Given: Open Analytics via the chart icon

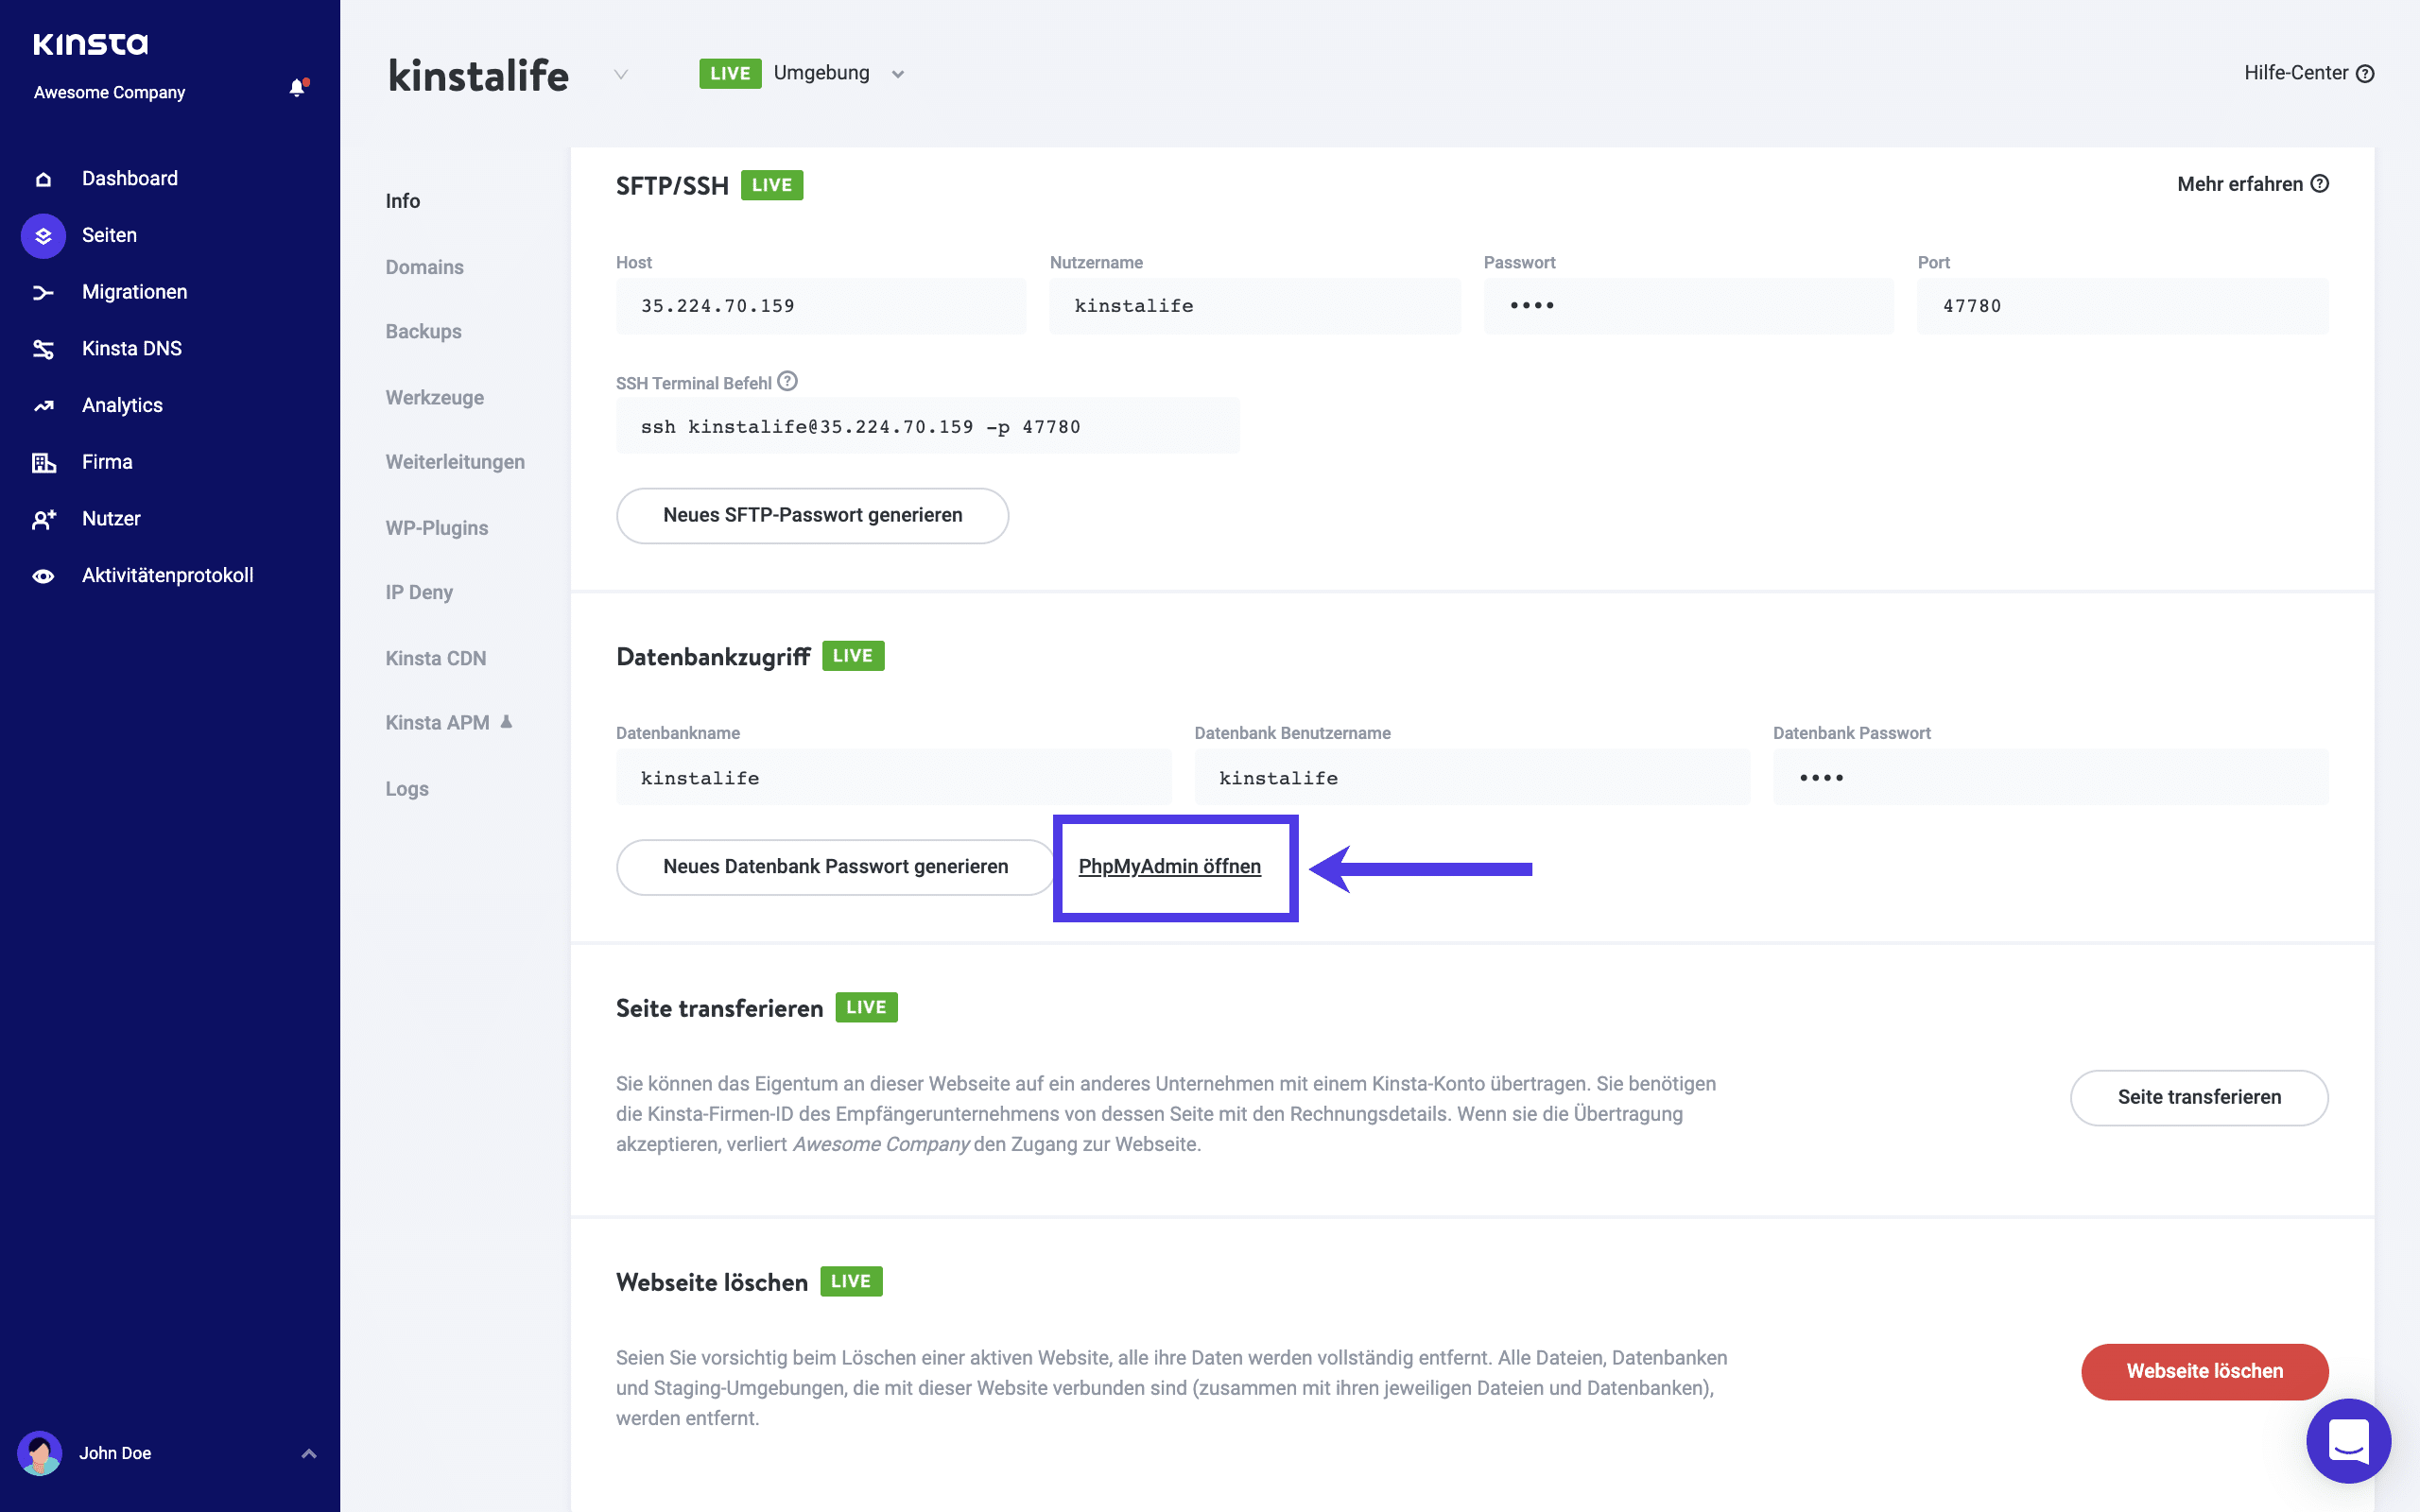Looking at the screenshot, I should (x=43, y=404).
